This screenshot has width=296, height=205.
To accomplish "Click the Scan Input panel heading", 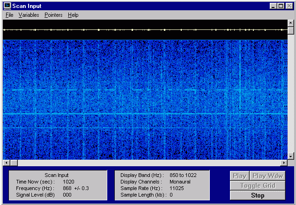I will coord(57,175).
